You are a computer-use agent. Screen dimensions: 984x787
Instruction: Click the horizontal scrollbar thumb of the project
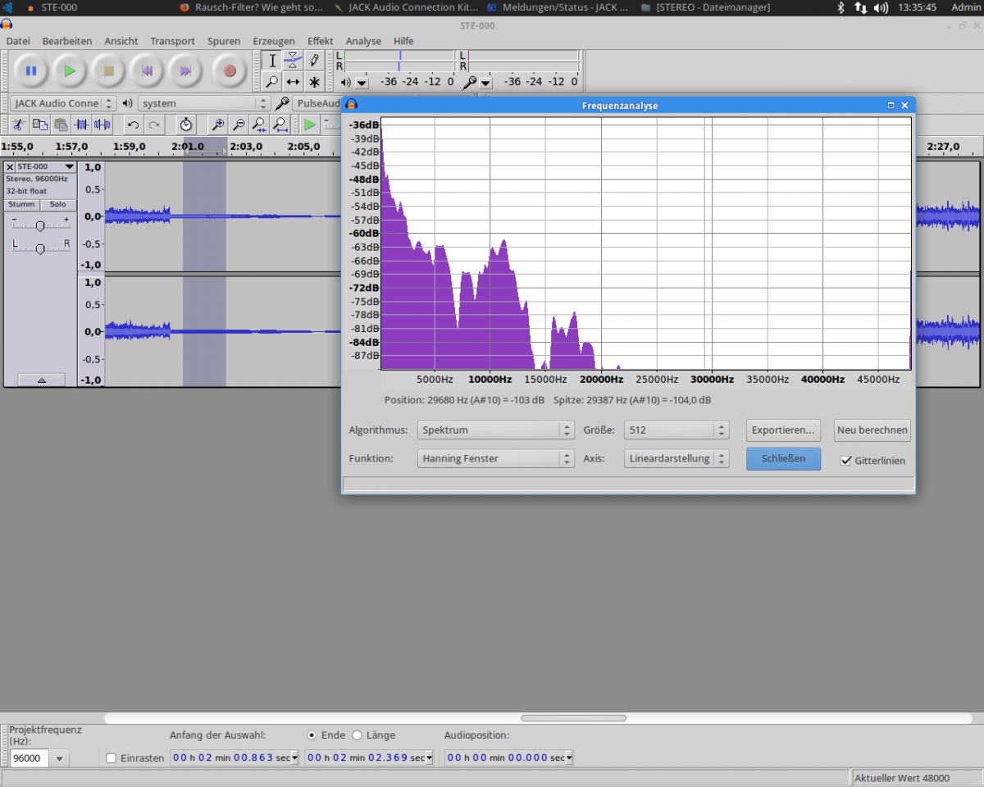pyautogui.click(x=573, y=718)
